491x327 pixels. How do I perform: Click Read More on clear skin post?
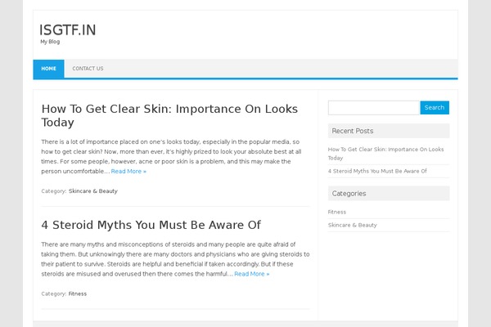128,171
